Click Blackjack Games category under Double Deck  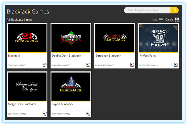point(61,65)
